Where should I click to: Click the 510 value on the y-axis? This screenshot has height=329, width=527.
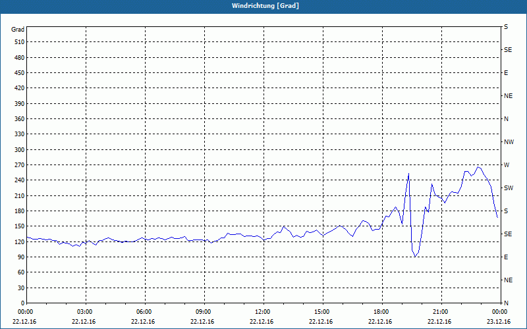(20, 42)
